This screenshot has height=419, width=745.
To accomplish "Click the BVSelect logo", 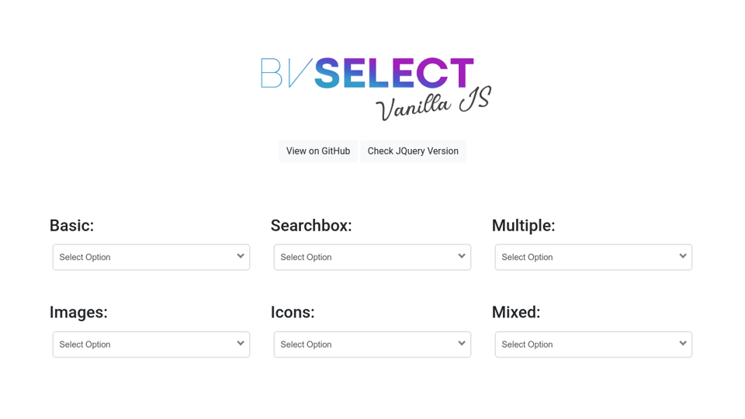I will [x=367, y=73].
